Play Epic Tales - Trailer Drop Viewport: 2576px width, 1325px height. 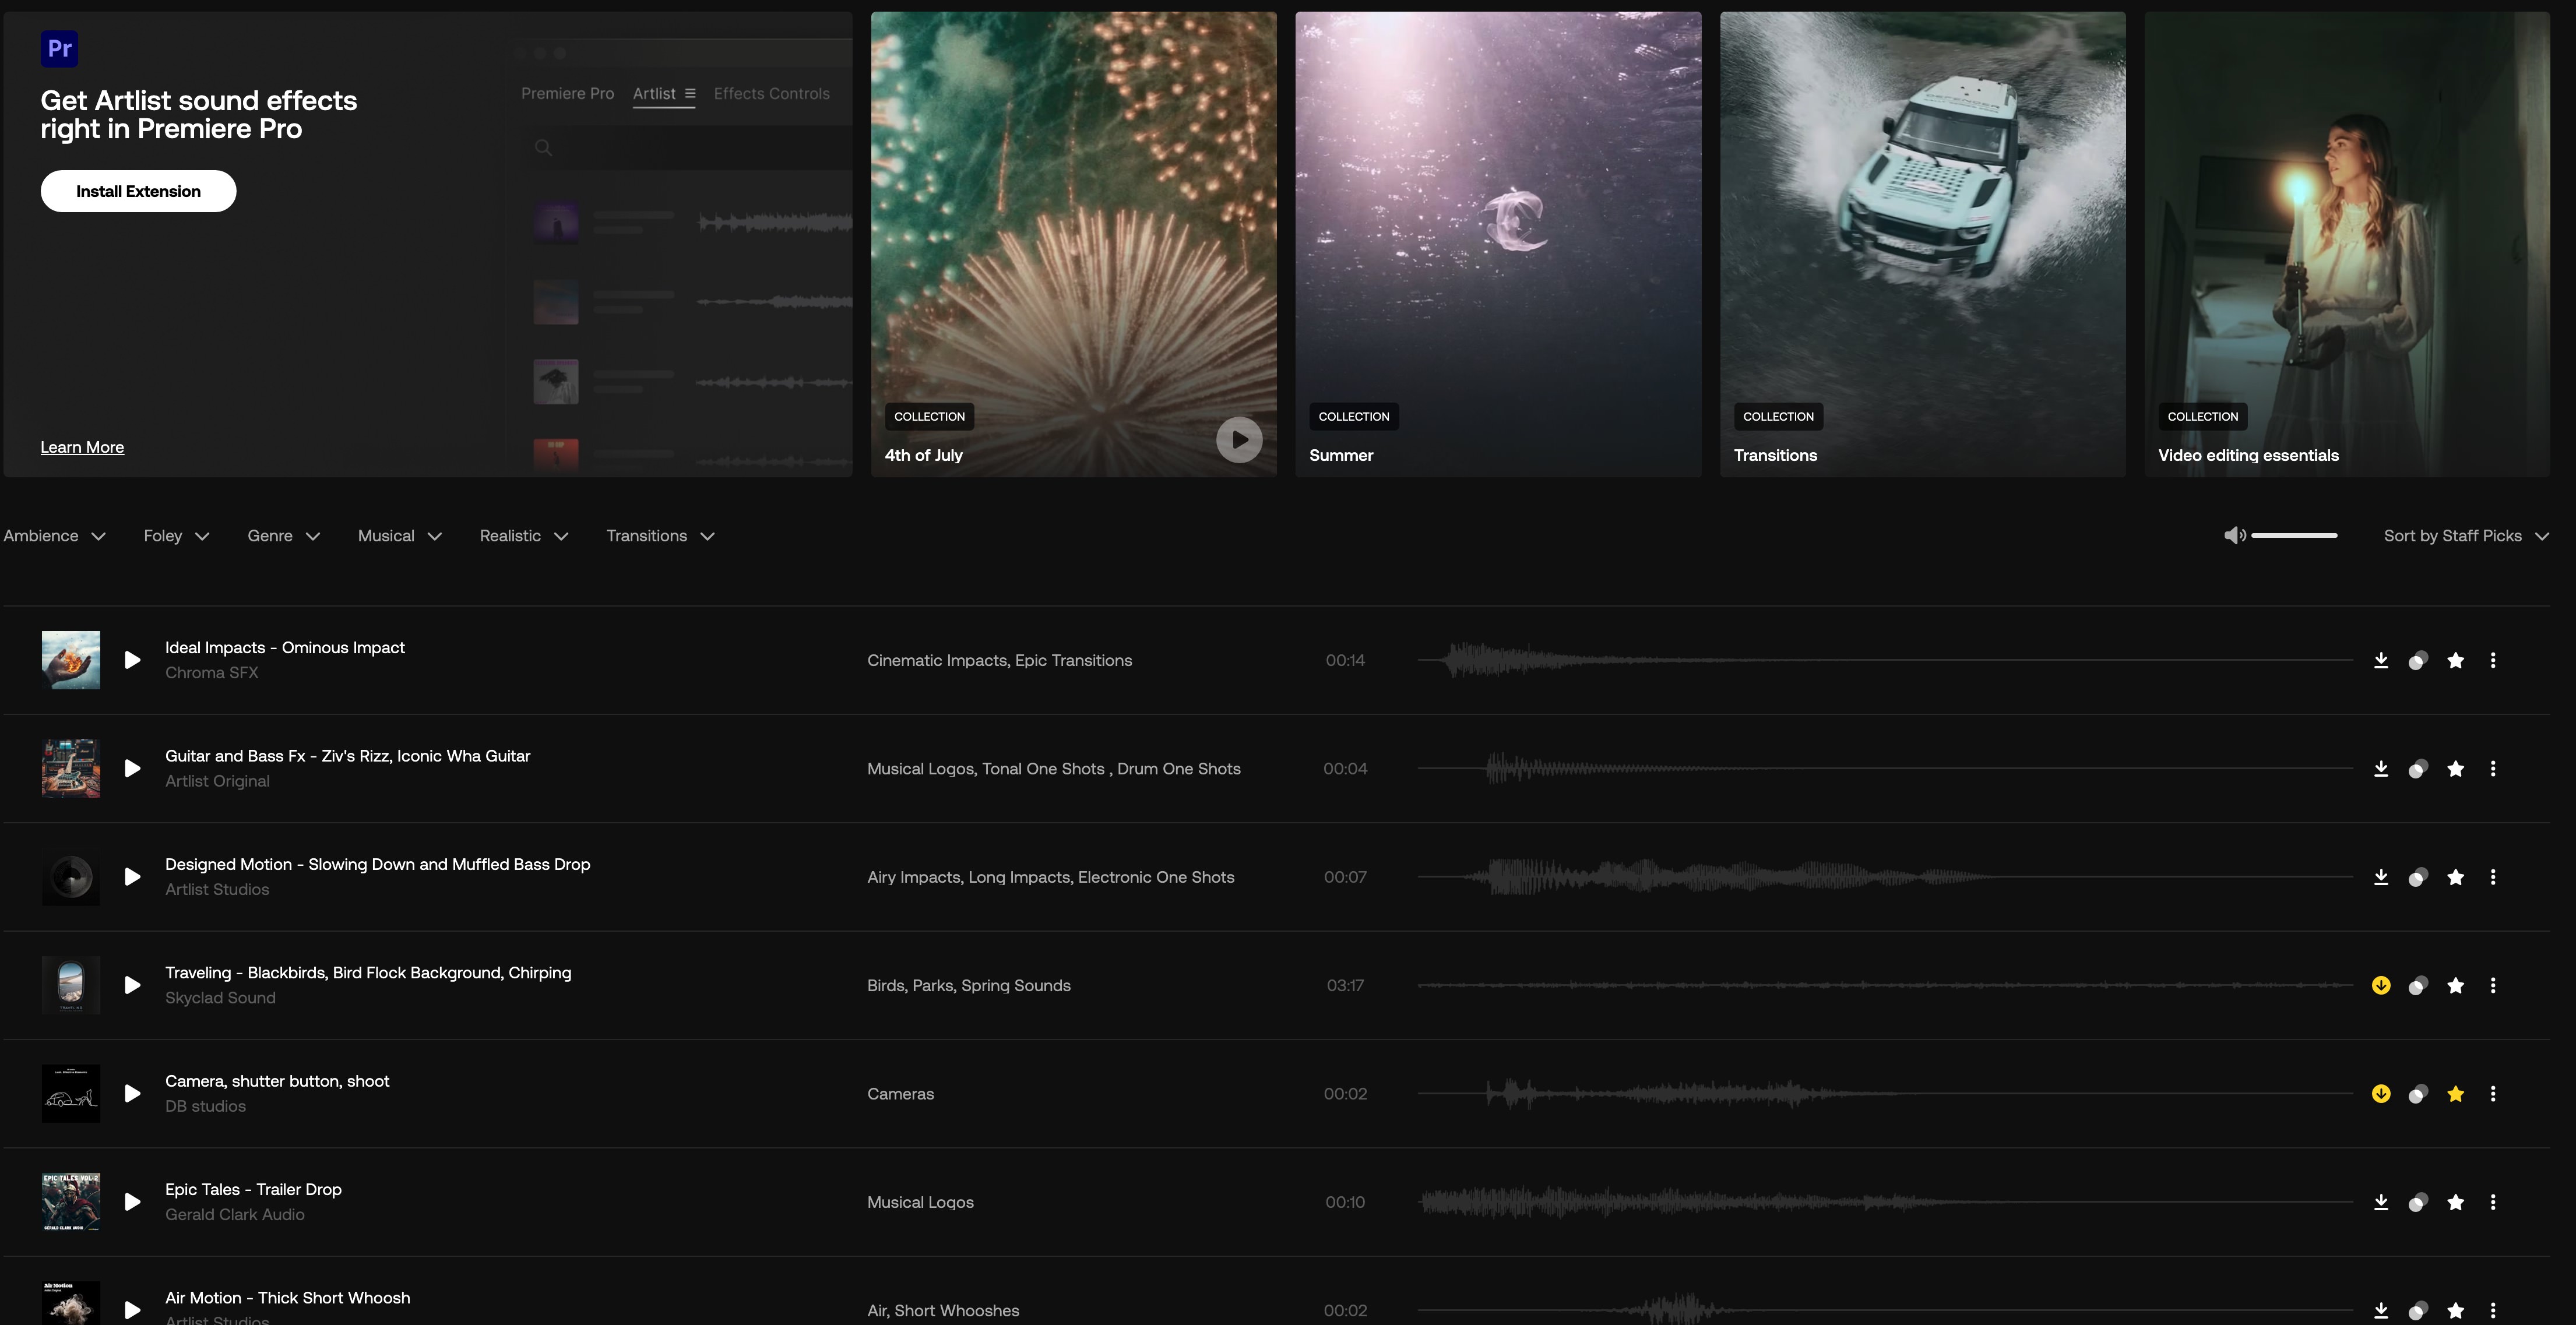132,1202
